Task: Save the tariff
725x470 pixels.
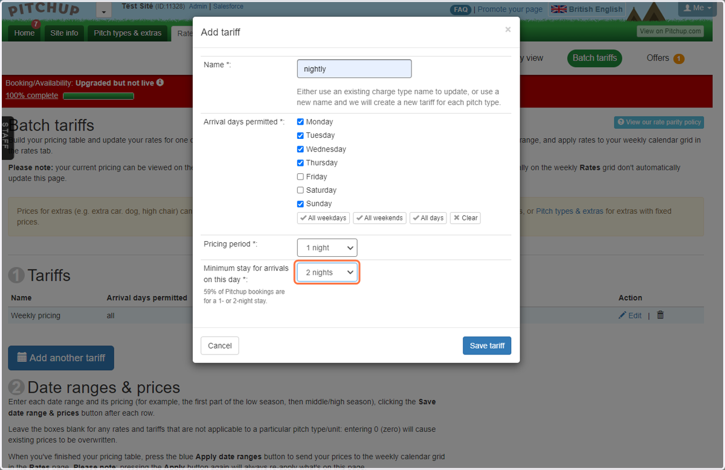Action: 487,346
